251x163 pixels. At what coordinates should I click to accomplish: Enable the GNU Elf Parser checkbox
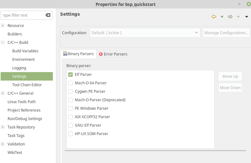(x=70, y=125)
